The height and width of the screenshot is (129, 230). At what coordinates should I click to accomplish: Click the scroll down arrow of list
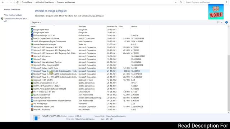[229, 113]
